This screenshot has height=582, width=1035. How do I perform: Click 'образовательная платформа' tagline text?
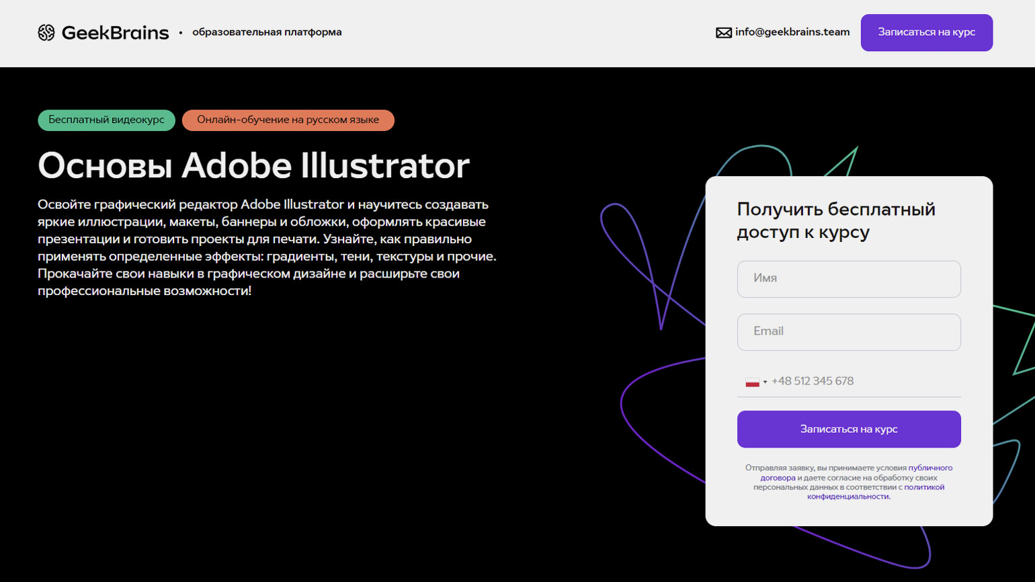tap(267, 32)
